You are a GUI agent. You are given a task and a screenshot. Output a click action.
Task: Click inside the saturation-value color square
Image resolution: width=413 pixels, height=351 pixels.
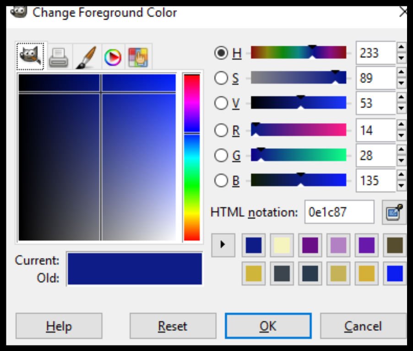(x=97, y=157)
